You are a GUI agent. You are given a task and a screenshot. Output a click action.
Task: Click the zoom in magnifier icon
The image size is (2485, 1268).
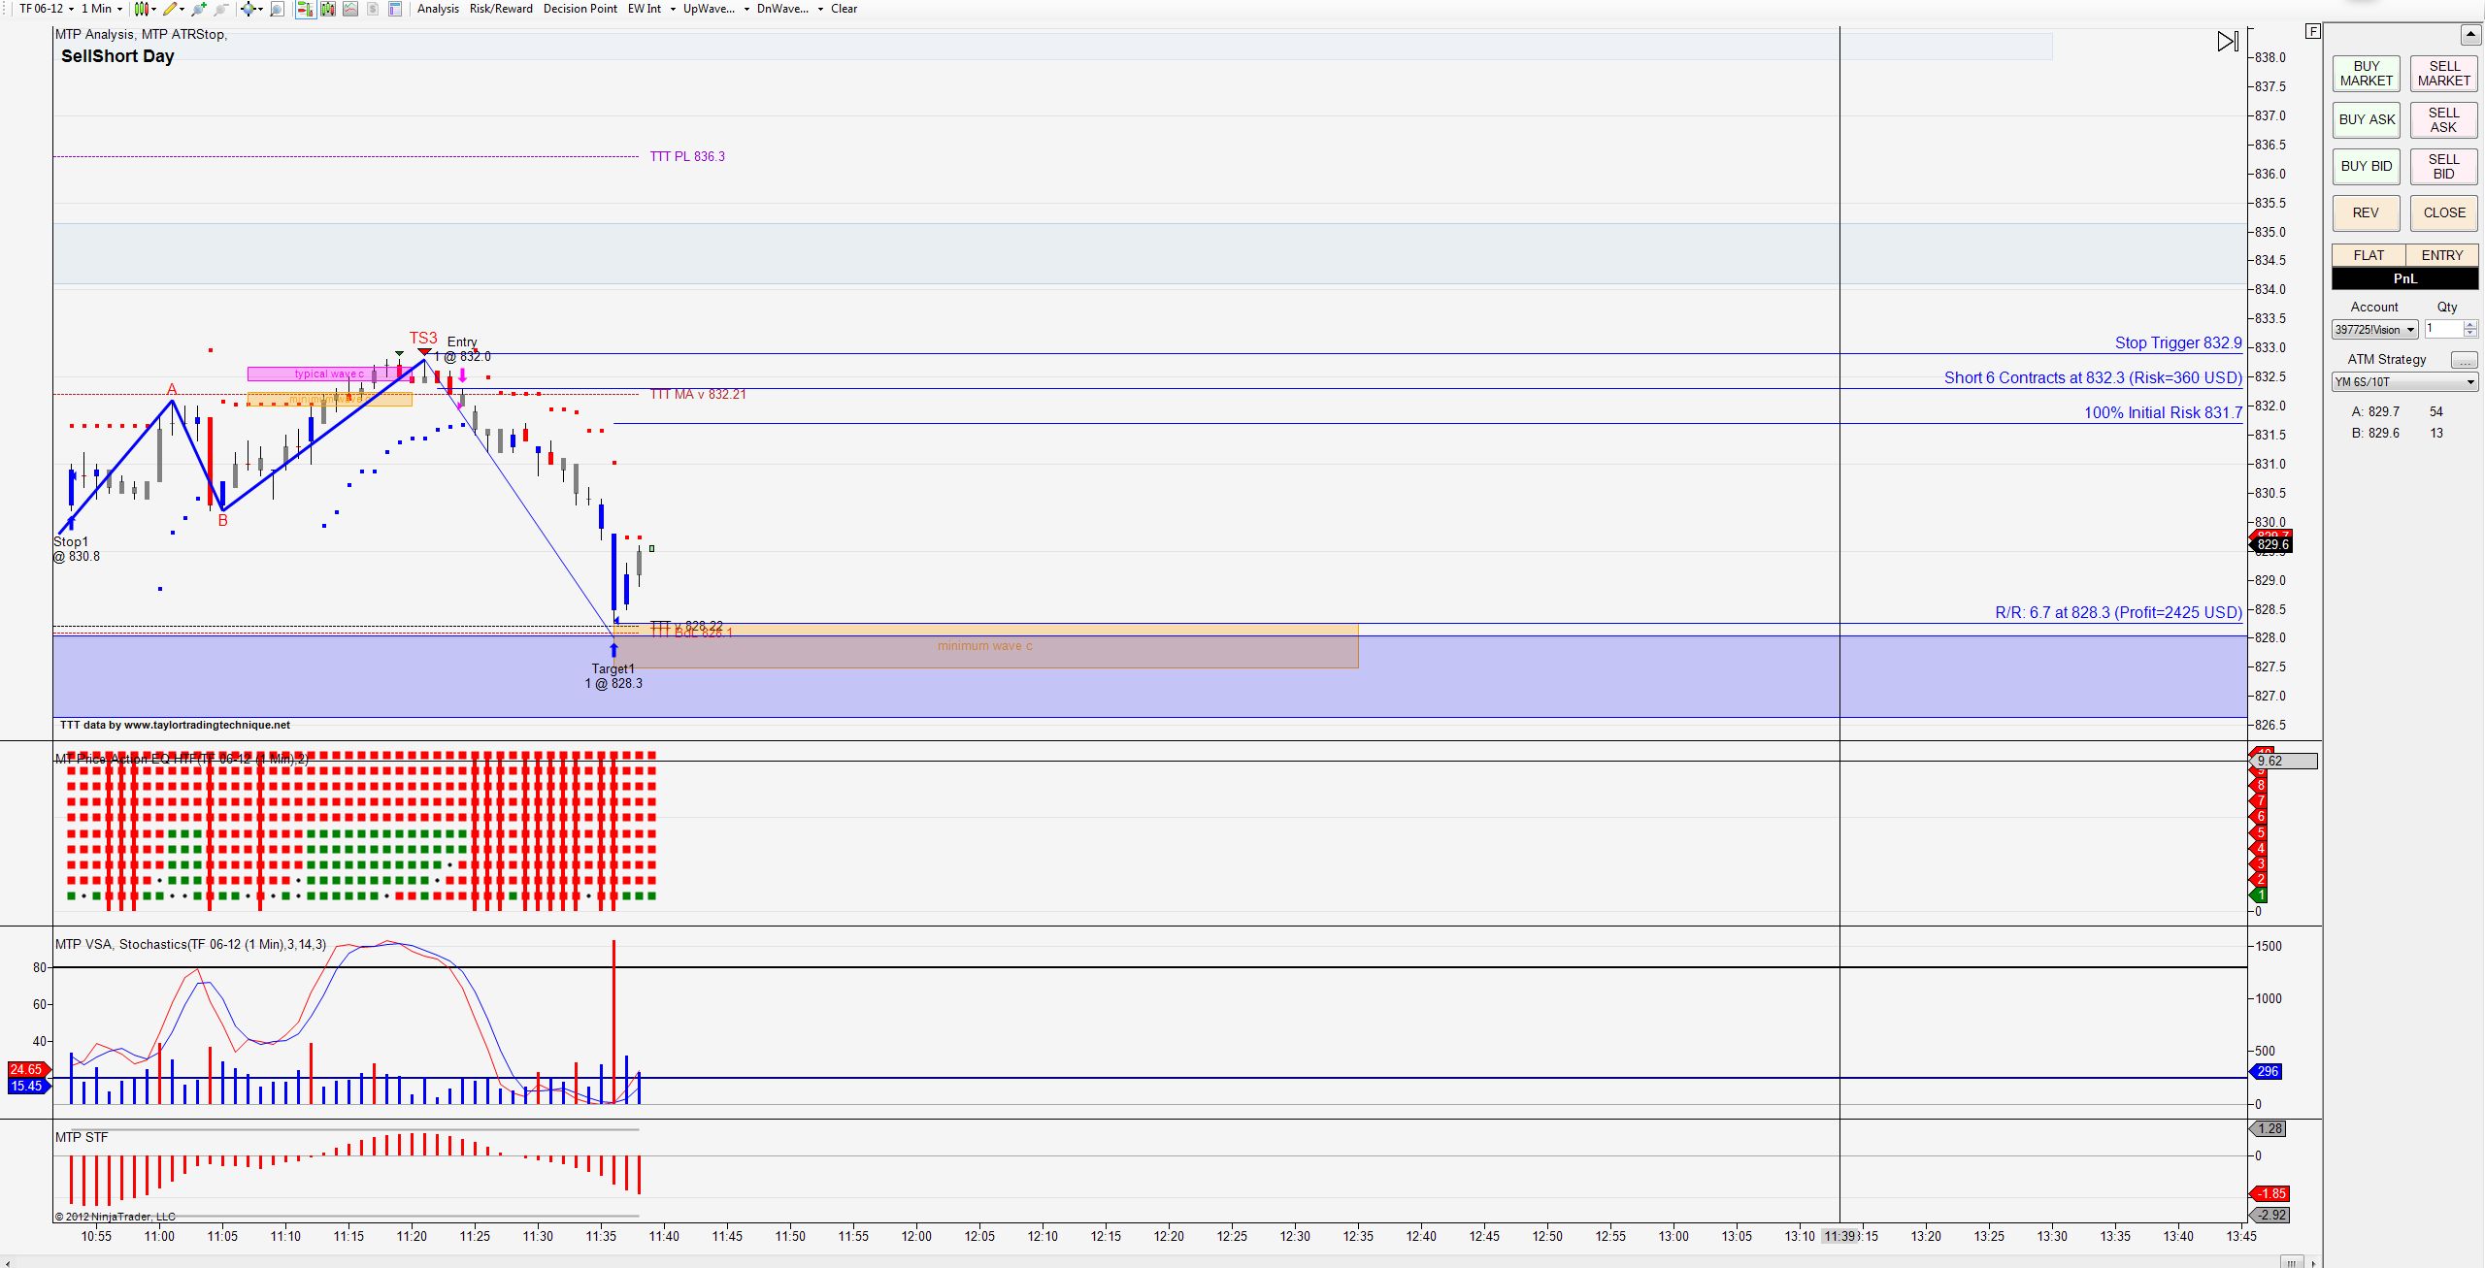coord(199,9)
